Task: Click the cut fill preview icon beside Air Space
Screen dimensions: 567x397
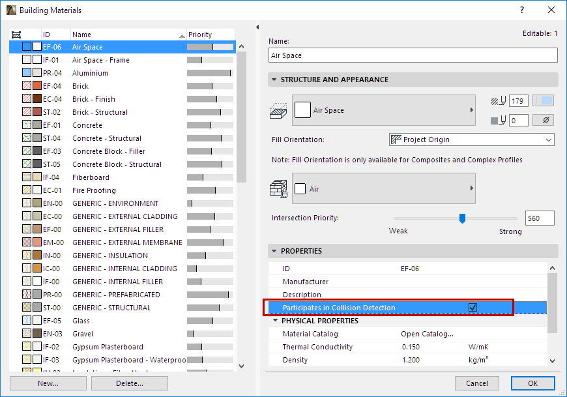Action: click(x=278, y=111)
